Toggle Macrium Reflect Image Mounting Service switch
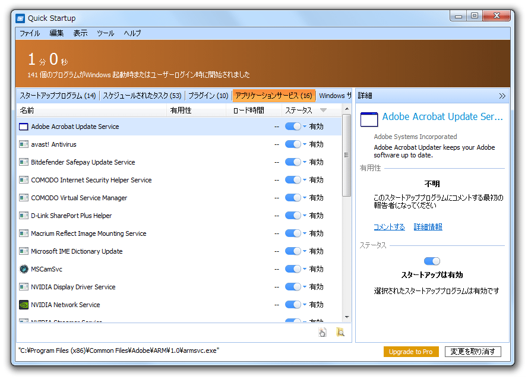Screen dimensions: 528x379 (293, 233)
